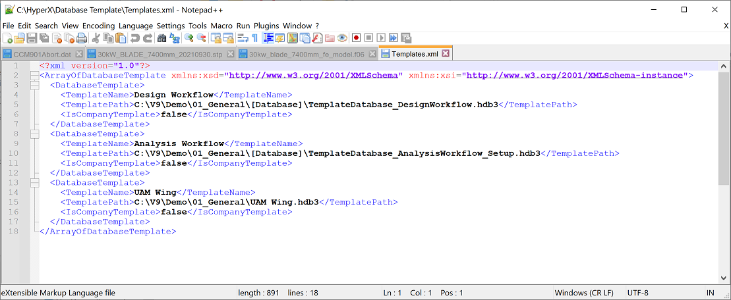Screen dimensions: 731x300
Task: Open Find with the binoculars icon
Action: (161, 37)
